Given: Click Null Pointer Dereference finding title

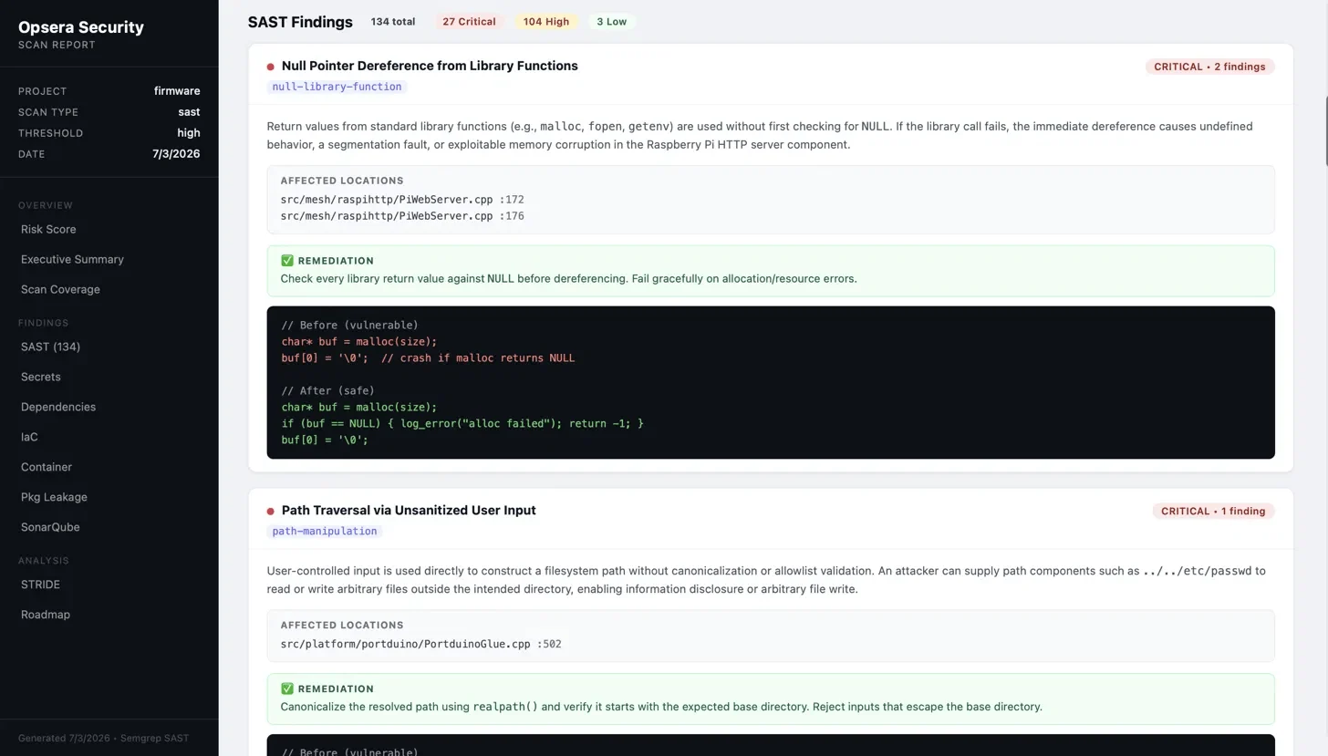Looking at the screenshot, I should coord(430,66).
